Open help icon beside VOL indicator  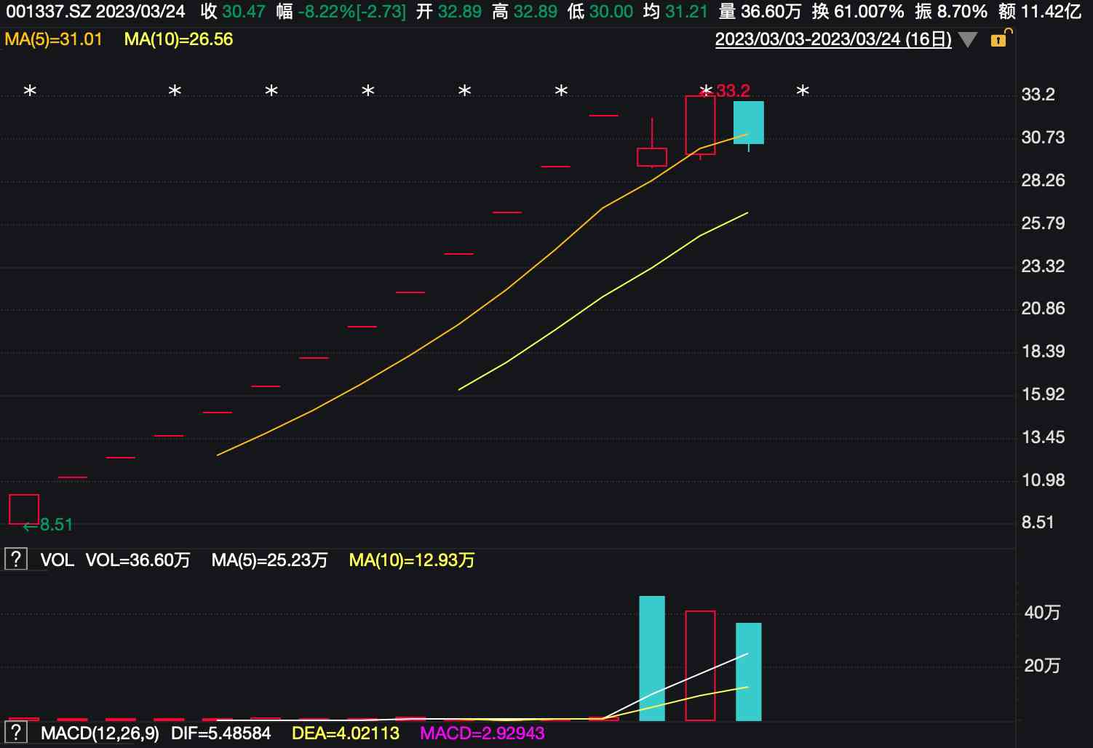coord(15,560)
